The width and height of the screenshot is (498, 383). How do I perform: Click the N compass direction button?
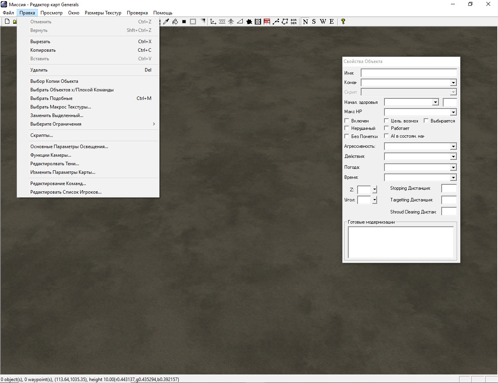click(x=305, y=22)
